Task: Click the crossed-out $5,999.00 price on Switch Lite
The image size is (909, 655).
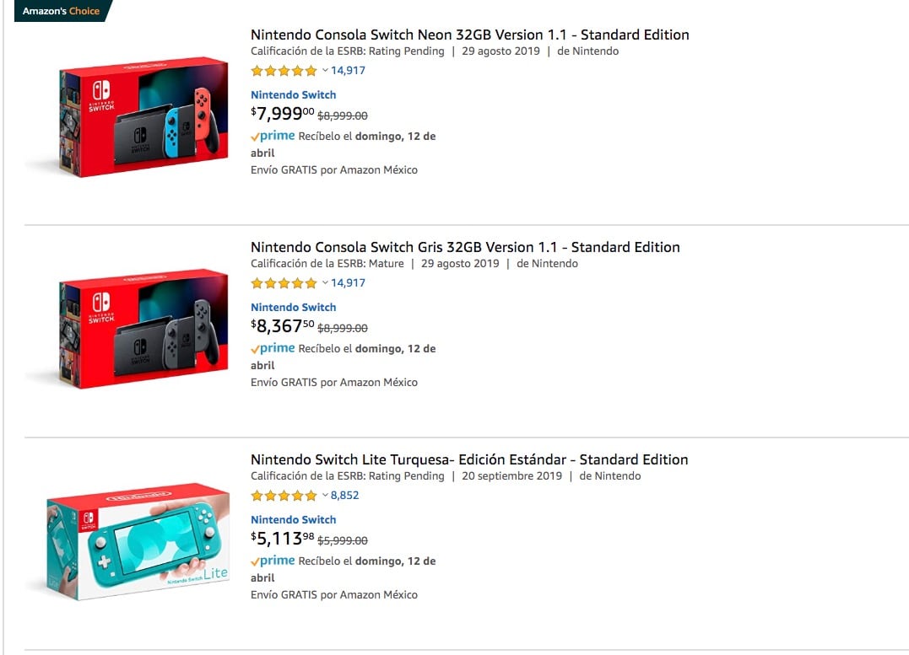Action: tap(344, 540)
